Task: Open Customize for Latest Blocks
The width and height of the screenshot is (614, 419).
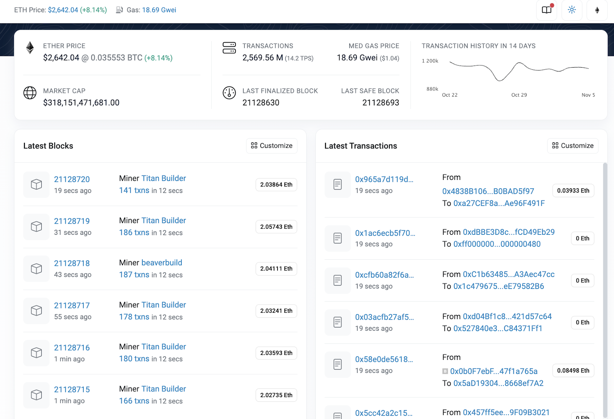Action: click(x=271, y=146)
